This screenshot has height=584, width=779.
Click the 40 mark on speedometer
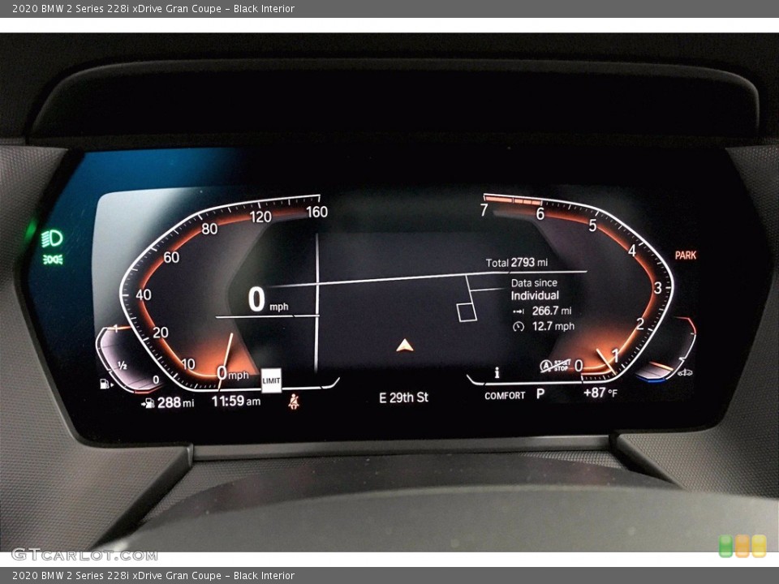tap(144, 294)
